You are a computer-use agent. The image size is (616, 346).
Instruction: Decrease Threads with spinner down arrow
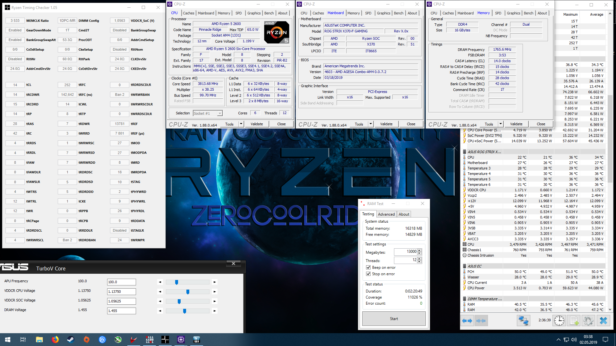419,262
